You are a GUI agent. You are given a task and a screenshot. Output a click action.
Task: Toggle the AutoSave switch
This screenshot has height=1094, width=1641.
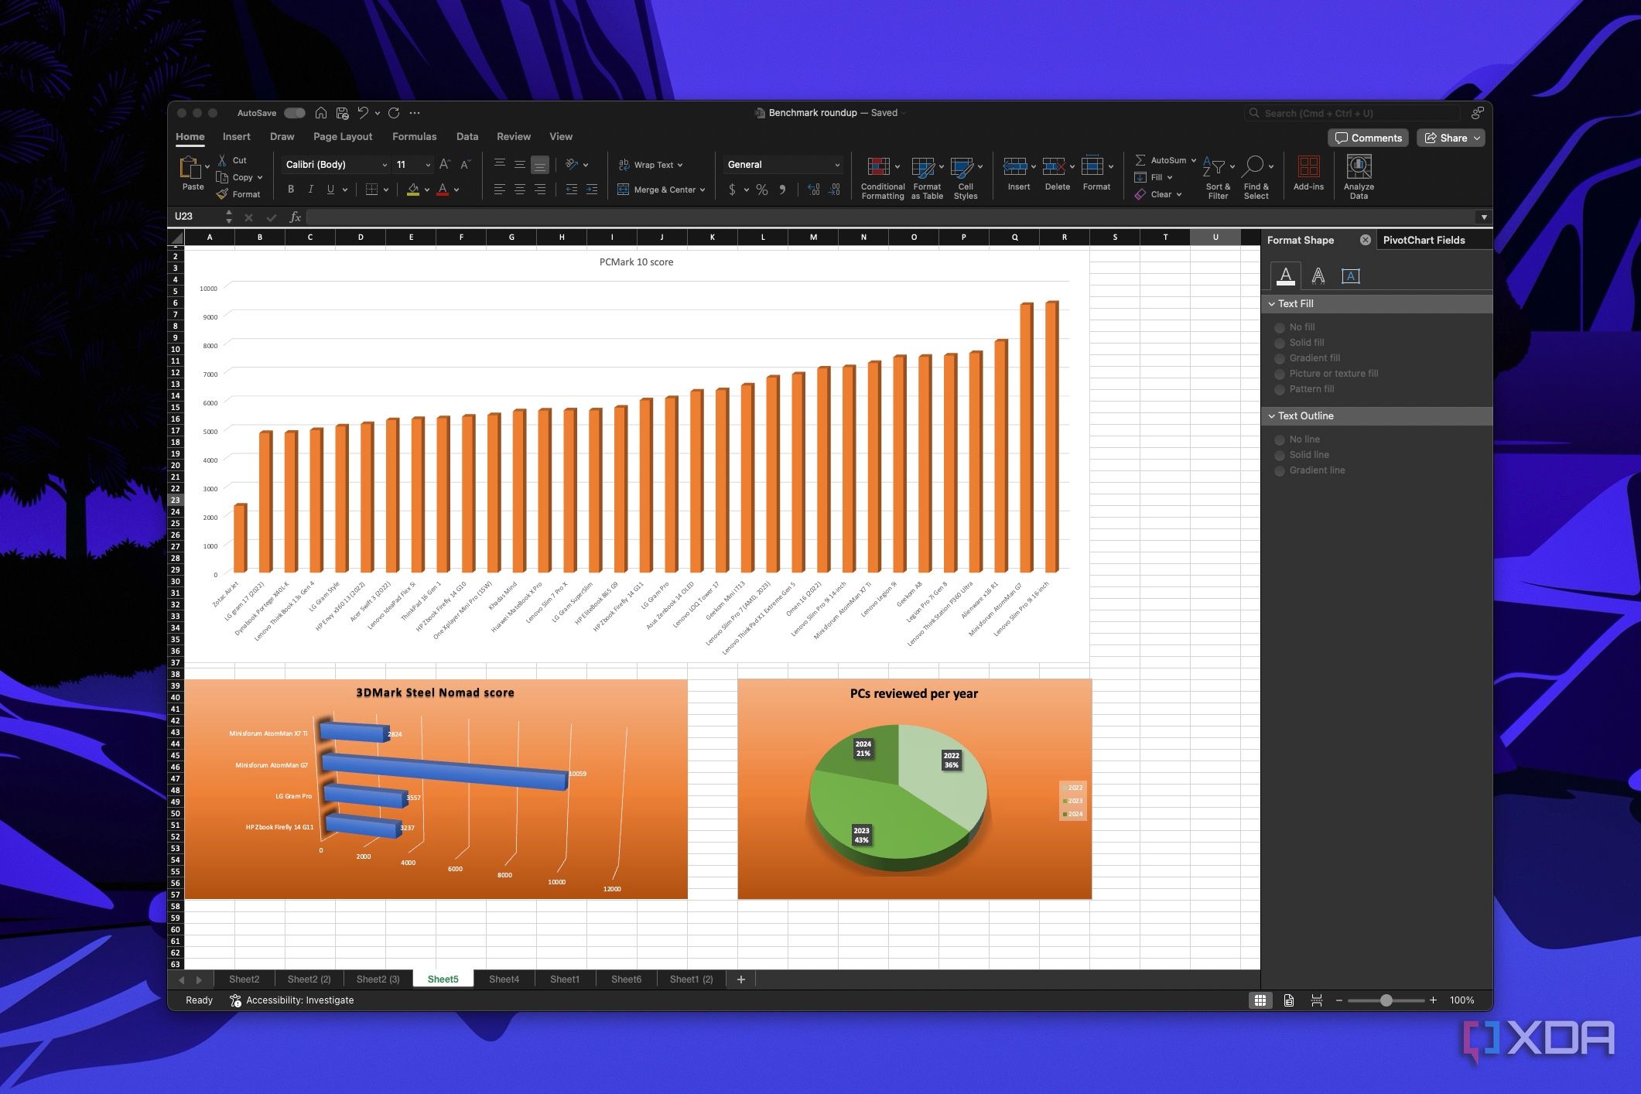[x=294, y=113]
